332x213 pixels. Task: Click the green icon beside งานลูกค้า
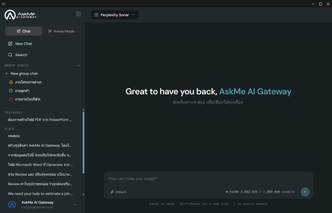(11, 91)
